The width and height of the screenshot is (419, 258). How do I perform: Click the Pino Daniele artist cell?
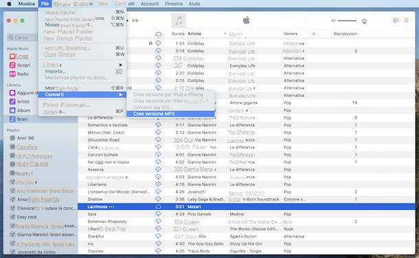point(199,214)
